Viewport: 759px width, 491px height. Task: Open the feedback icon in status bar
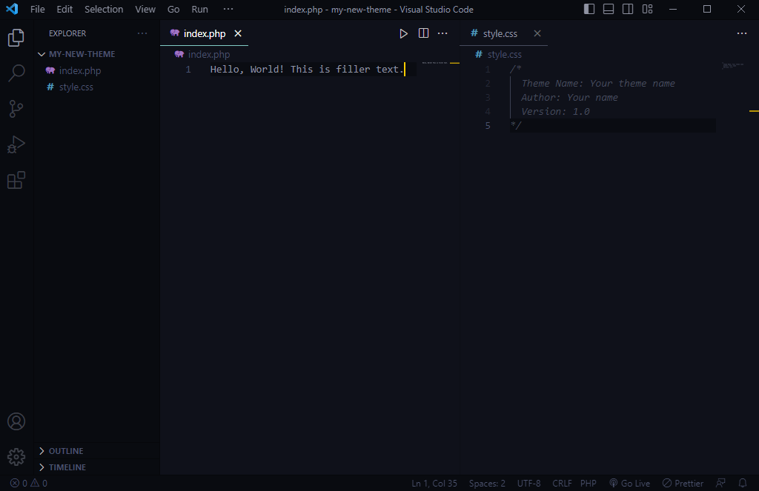(x=720, y=484)
